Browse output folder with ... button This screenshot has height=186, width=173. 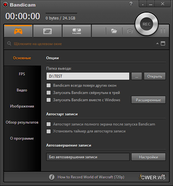pyautogui.click(x=137, y=76)
